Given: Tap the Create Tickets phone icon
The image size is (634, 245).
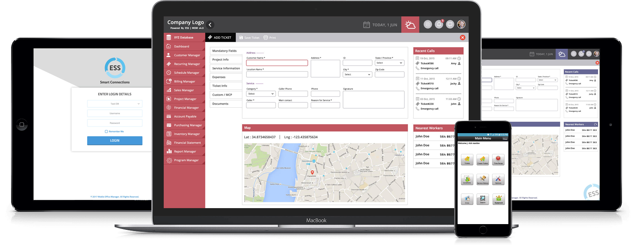Looking at the screenshot, I should [x=483, y=159].
